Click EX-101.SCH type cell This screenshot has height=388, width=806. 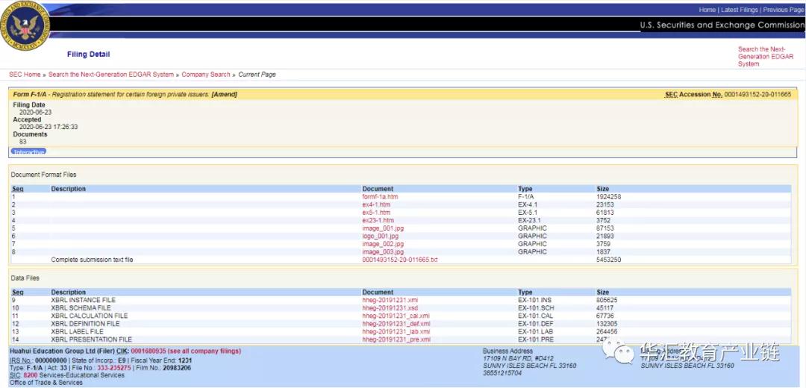[x=536, y=308]
